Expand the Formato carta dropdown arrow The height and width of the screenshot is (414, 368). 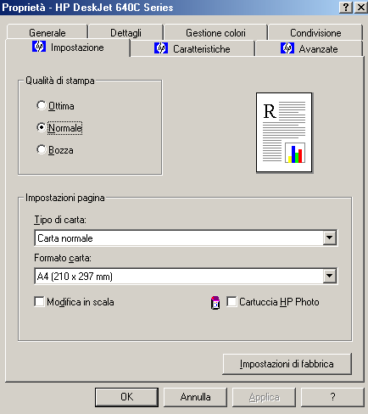pyautogui.click(x=330, y=276)
